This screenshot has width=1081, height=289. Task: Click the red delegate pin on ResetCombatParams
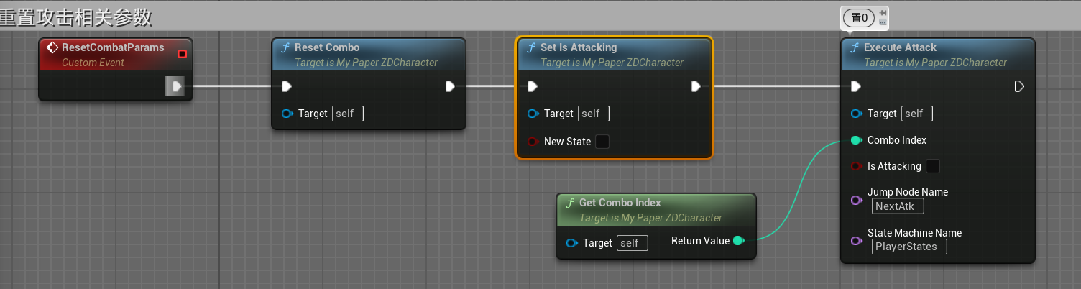[182, 54]
